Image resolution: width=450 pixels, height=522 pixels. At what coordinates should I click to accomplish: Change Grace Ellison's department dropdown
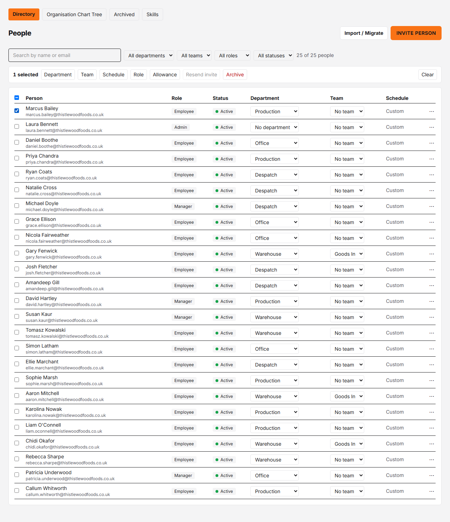275,222
